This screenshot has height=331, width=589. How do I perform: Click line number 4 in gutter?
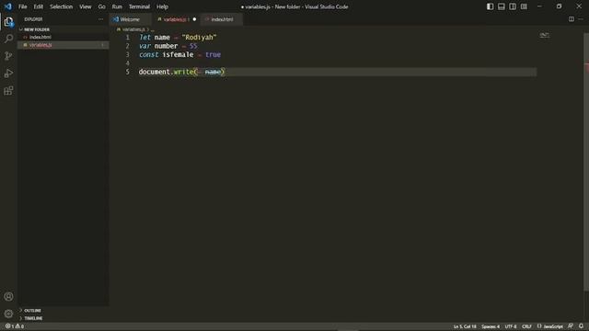[x=127, y=63]
